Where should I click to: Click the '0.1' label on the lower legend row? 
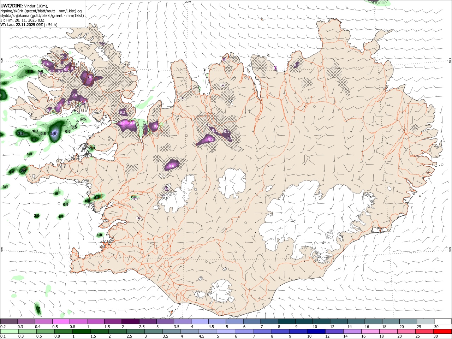point(3,337)
